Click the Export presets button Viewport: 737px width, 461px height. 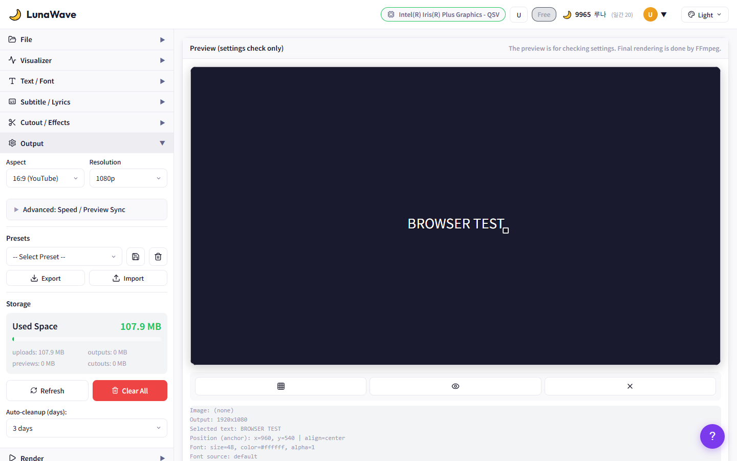click(x=46, y=278)
